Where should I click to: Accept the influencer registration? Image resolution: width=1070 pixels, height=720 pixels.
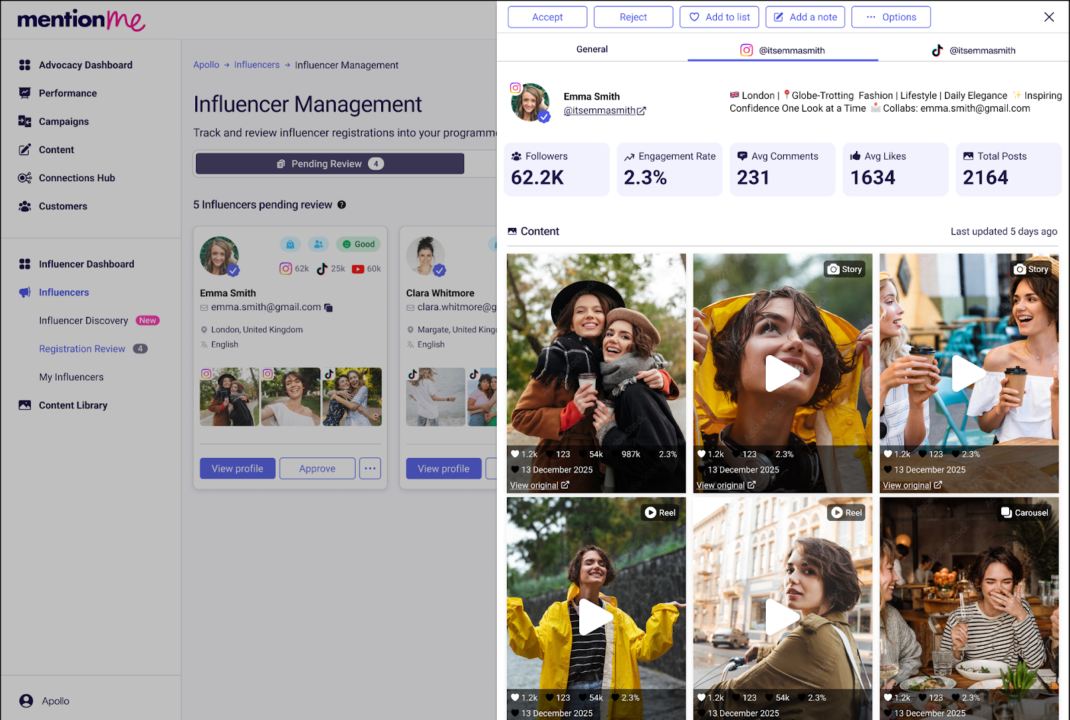point(547,17)
